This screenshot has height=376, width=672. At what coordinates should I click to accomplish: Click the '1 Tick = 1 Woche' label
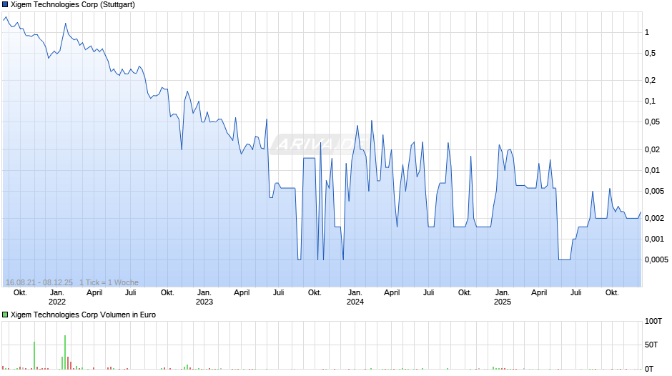tap(109, 282)
